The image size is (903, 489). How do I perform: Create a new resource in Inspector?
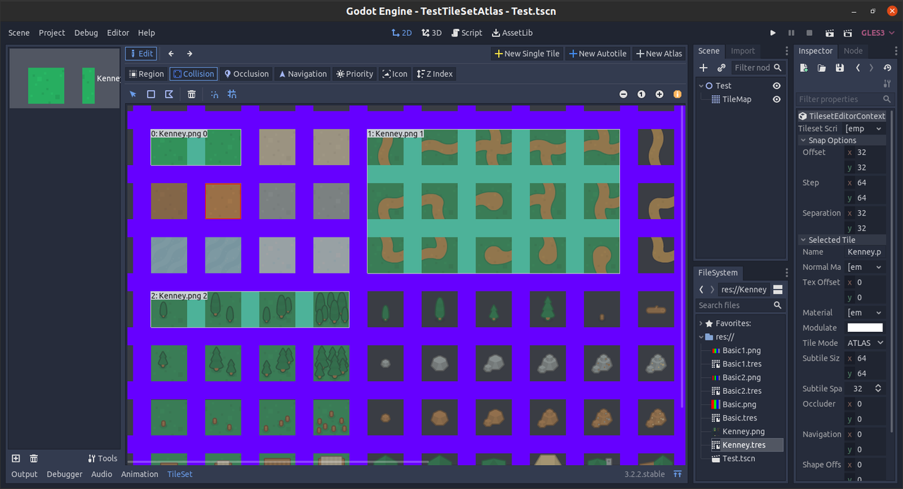pyautogui.click(x=804, y=68)
